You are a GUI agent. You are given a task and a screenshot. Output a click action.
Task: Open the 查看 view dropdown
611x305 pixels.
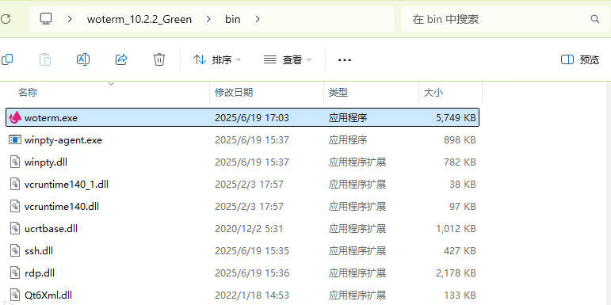pos(288,59)
